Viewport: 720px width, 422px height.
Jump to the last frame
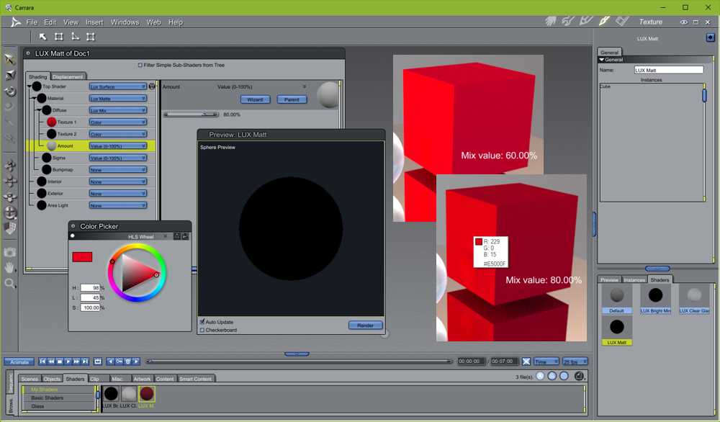click(x=85, y=362)
